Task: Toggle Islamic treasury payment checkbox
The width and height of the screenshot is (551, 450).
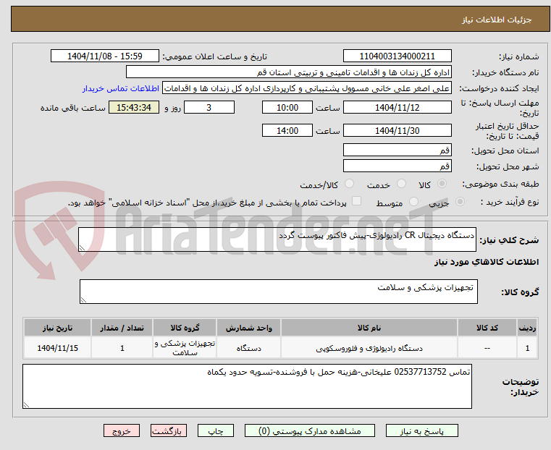Action: click(357, 201)
